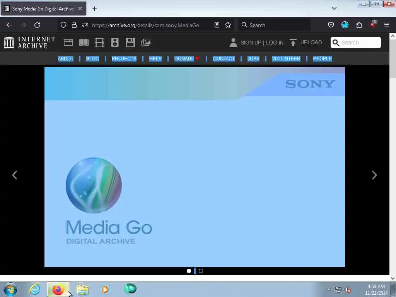396x297 pixels.
Task: Close the Sony Media Go tab
Action: click(80, 9)
